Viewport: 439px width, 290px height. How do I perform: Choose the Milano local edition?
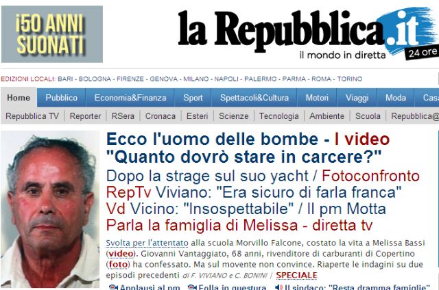click(196, 79)
